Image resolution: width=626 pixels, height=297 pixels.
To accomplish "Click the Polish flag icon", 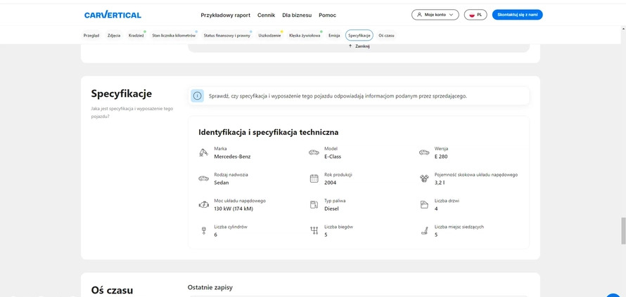I will coord(472,15).
